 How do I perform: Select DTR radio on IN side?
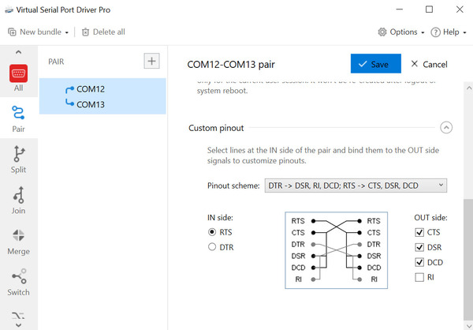click(x=212, y=247)
